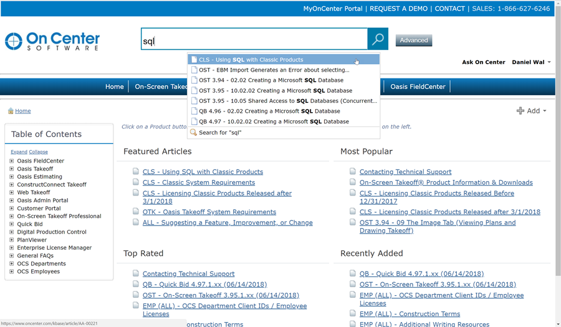The image size is (561, 327).
Task: Click page icon beside CLS - Classic System Requirements
Action: 136,182
